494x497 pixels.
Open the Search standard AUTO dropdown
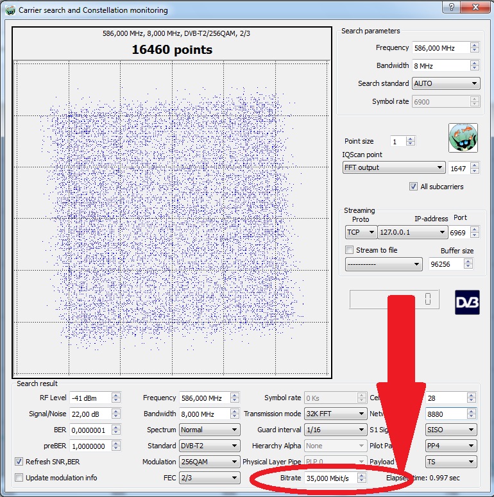pyautogui.click(x=446, y=83)
